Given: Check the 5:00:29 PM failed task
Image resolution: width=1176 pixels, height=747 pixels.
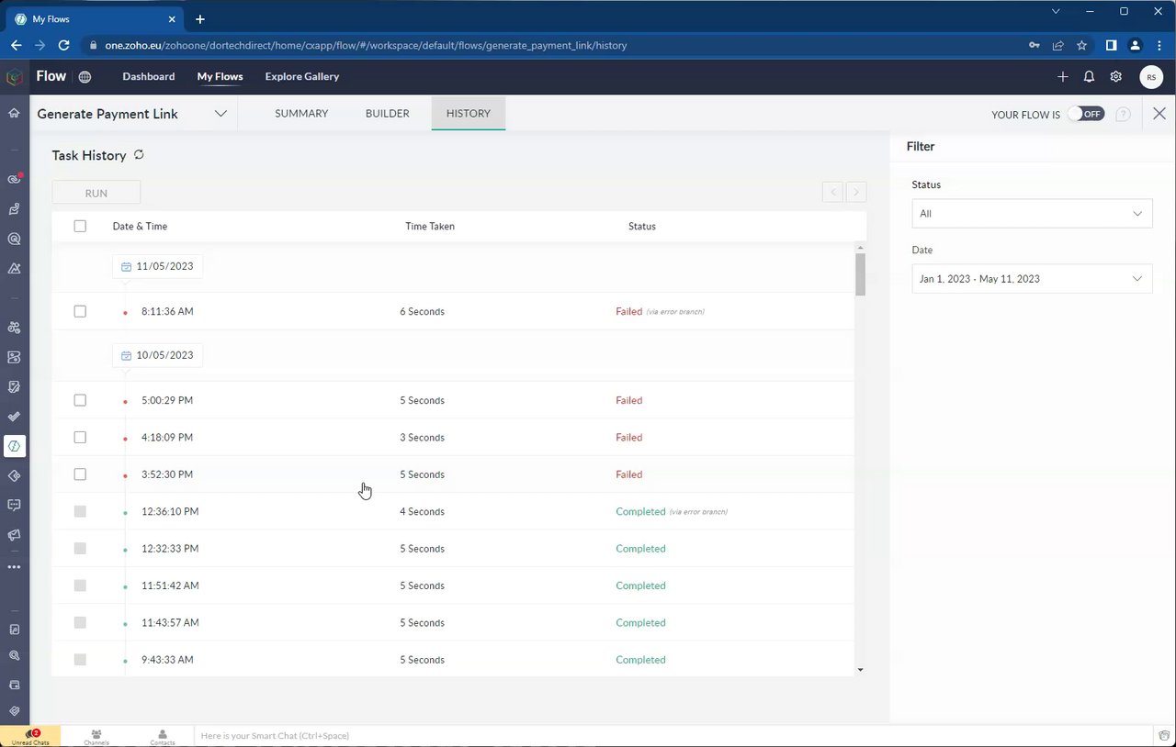Looking at the screenshot, I should point(80,400).
